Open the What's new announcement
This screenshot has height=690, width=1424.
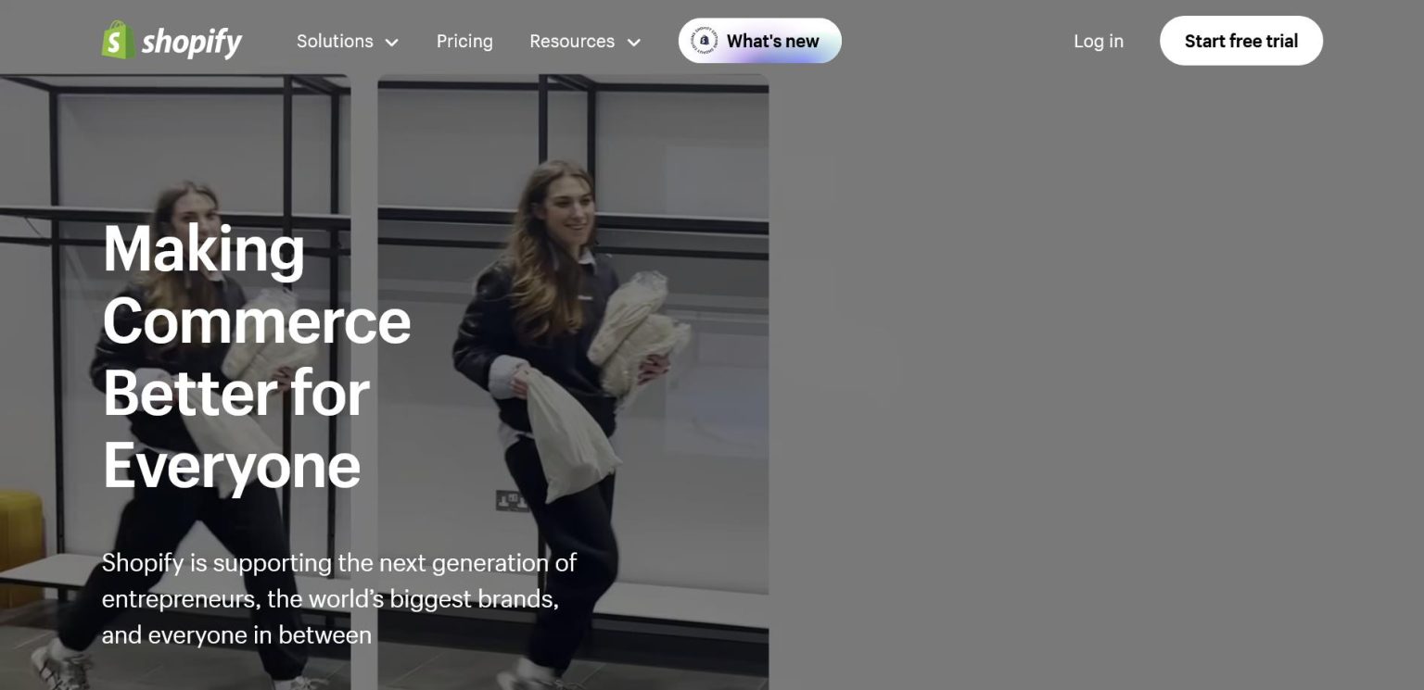(x=772, y=42)
